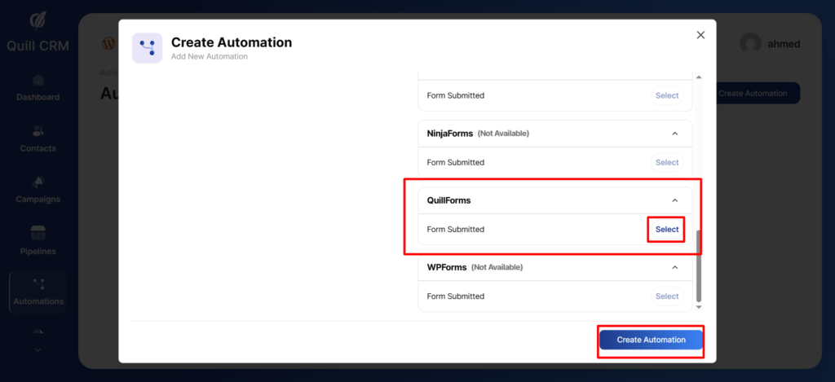Click the scrollbar down arrow in trigger list
835x382 pixels.
698,308
